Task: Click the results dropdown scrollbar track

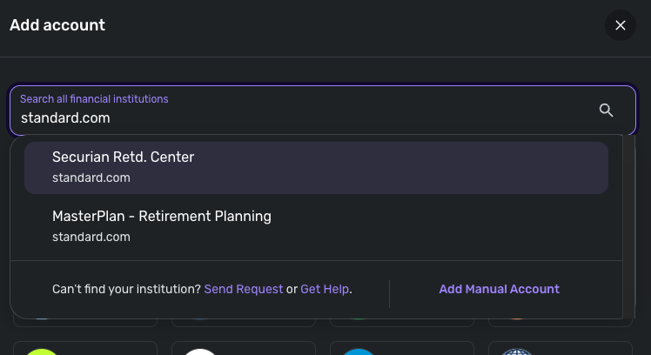Action: tap(629, 200)
